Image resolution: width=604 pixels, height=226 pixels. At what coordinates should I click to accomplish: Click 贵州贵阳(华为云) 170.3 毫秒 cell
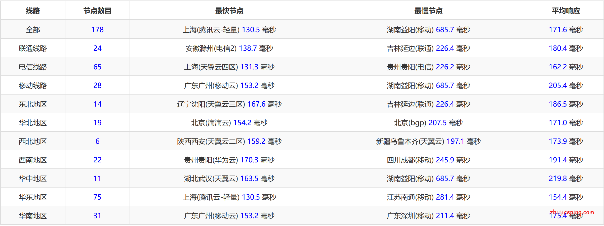pos(229,160)
